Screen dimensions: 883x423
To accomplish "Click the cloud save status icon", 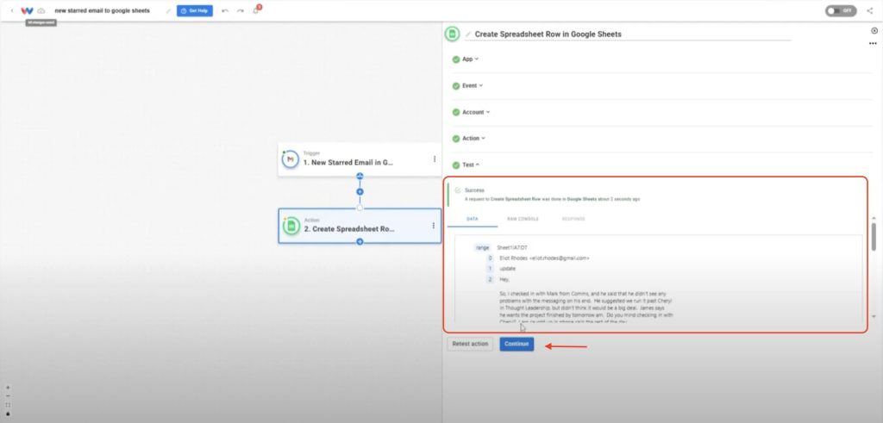I will coord(41,10).
